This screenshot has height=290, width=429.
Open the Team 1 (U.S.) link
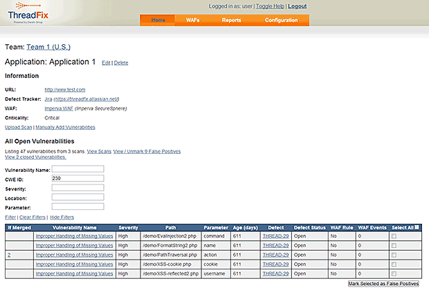[48, 47]
